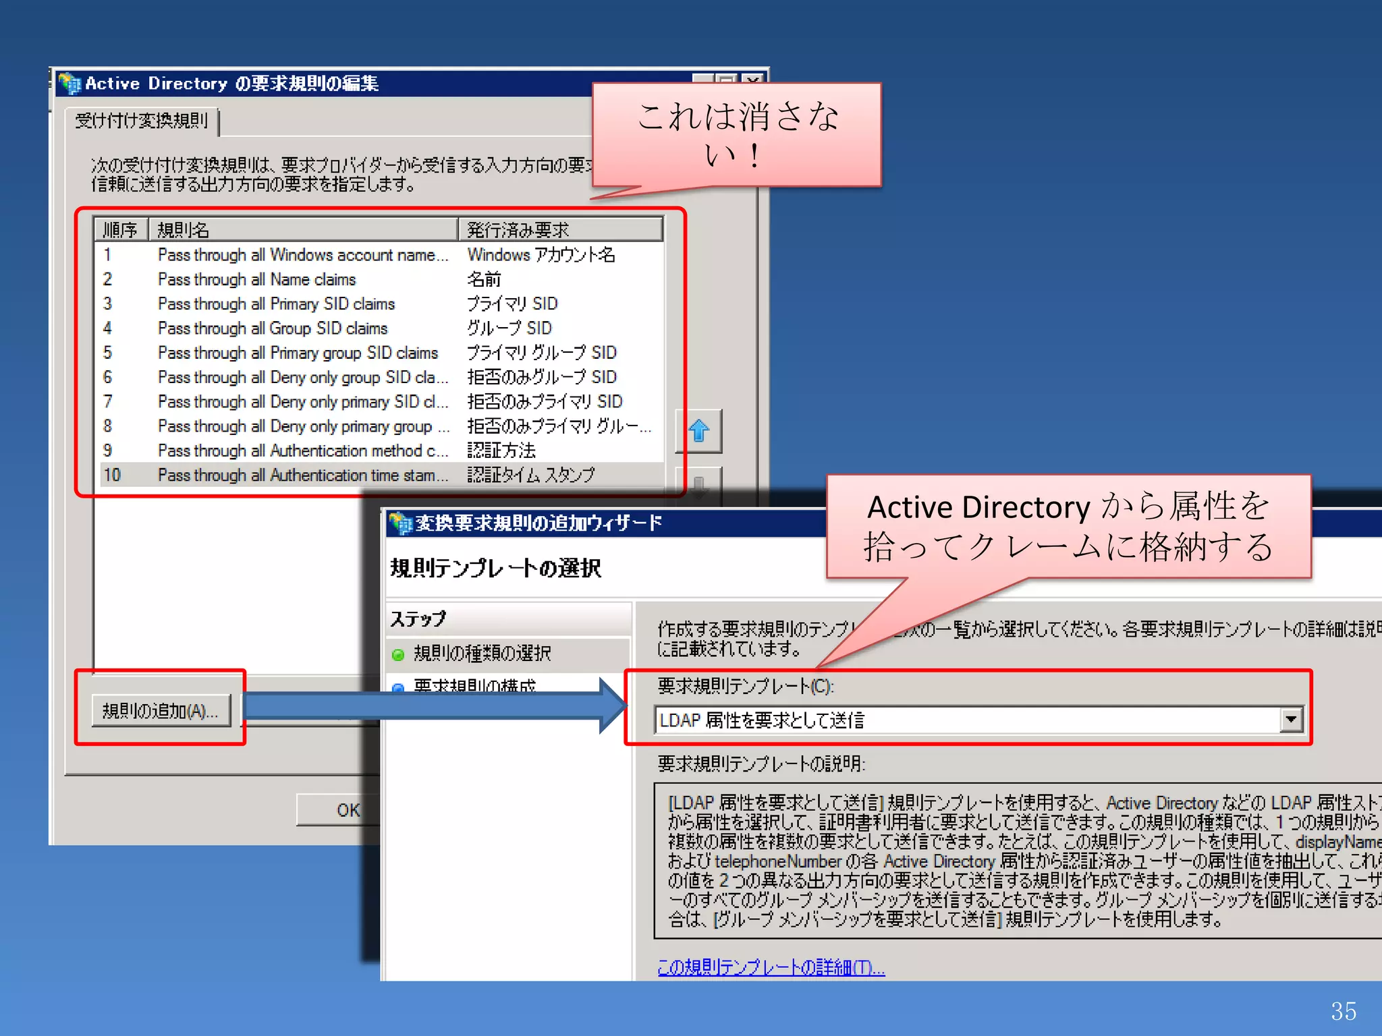
Task: Click the 規則の追加(A)... button
Action: pos(161,710)
